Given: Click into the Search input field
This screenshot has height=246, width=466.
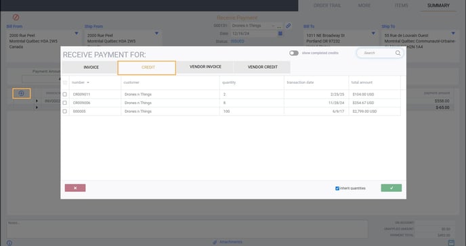Looking at the screenshot, I should 377,53.
